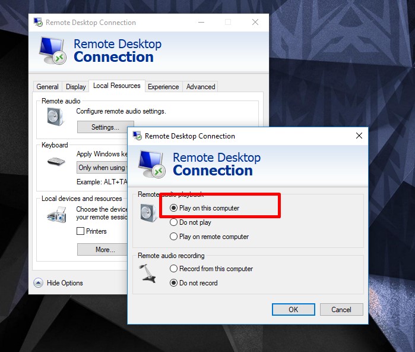Image resolution: width=415 pixels, height=352 pixels.
Task: Open the keyboard 'Only when using' dropdown
Action: pos(102,168)
